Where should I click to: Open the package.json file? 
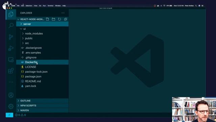(x=42, y=77)
